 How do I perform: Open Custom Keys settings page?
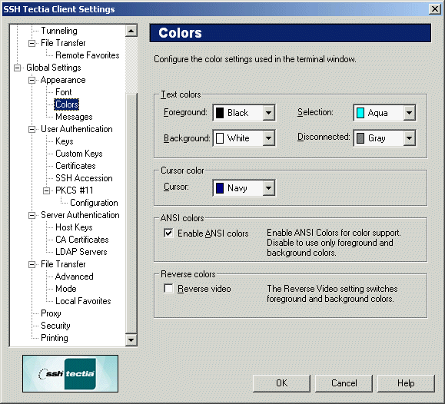pos(79,154)
